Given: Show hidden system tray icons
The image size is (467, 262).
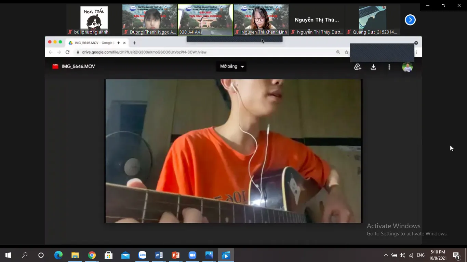Looking at the screenshot, I should 386,255.
